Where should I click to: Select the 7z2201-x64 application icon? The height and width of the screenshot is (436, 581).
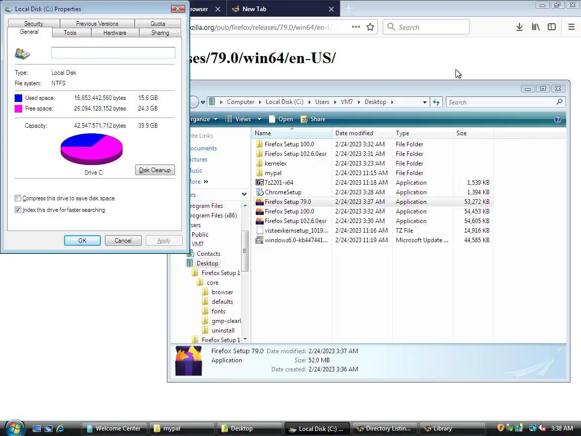pyautogui.click(x=259, y=182)
